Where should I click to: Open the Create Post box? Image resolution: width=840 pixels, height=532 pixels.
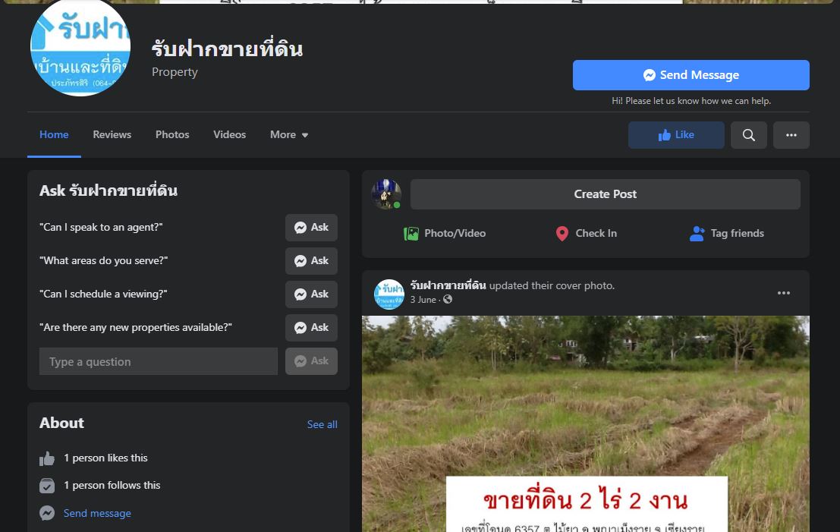click(x=605, y=194)
